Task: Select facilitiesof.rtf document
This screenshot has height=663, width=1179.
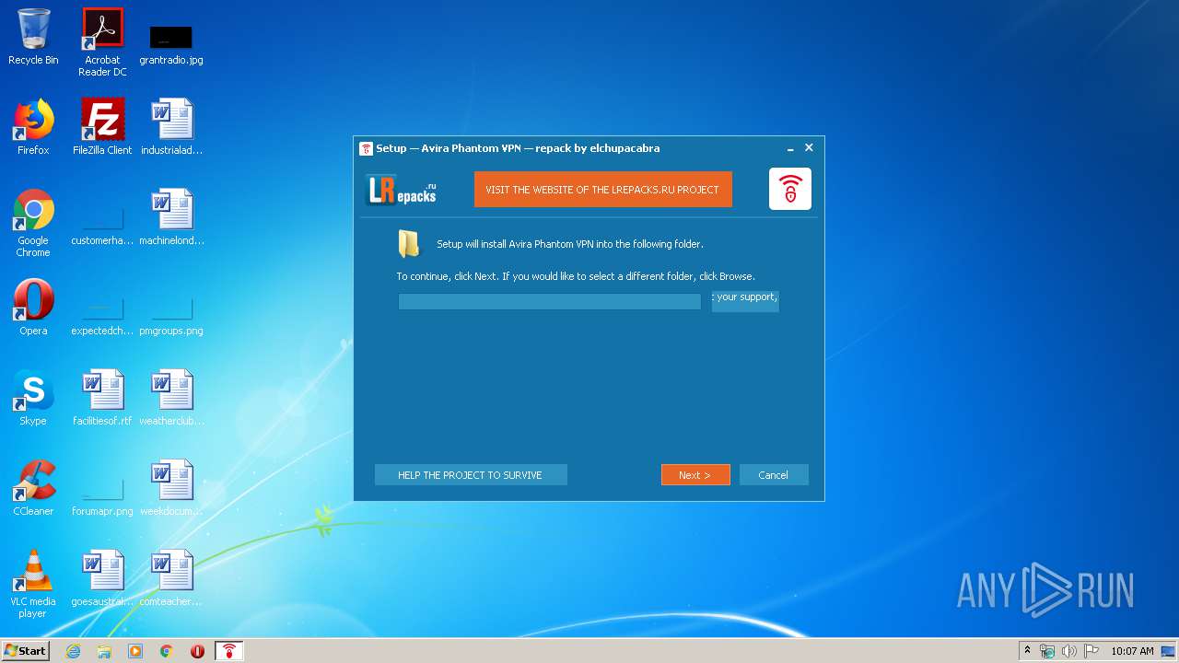Action: [102, 398]
